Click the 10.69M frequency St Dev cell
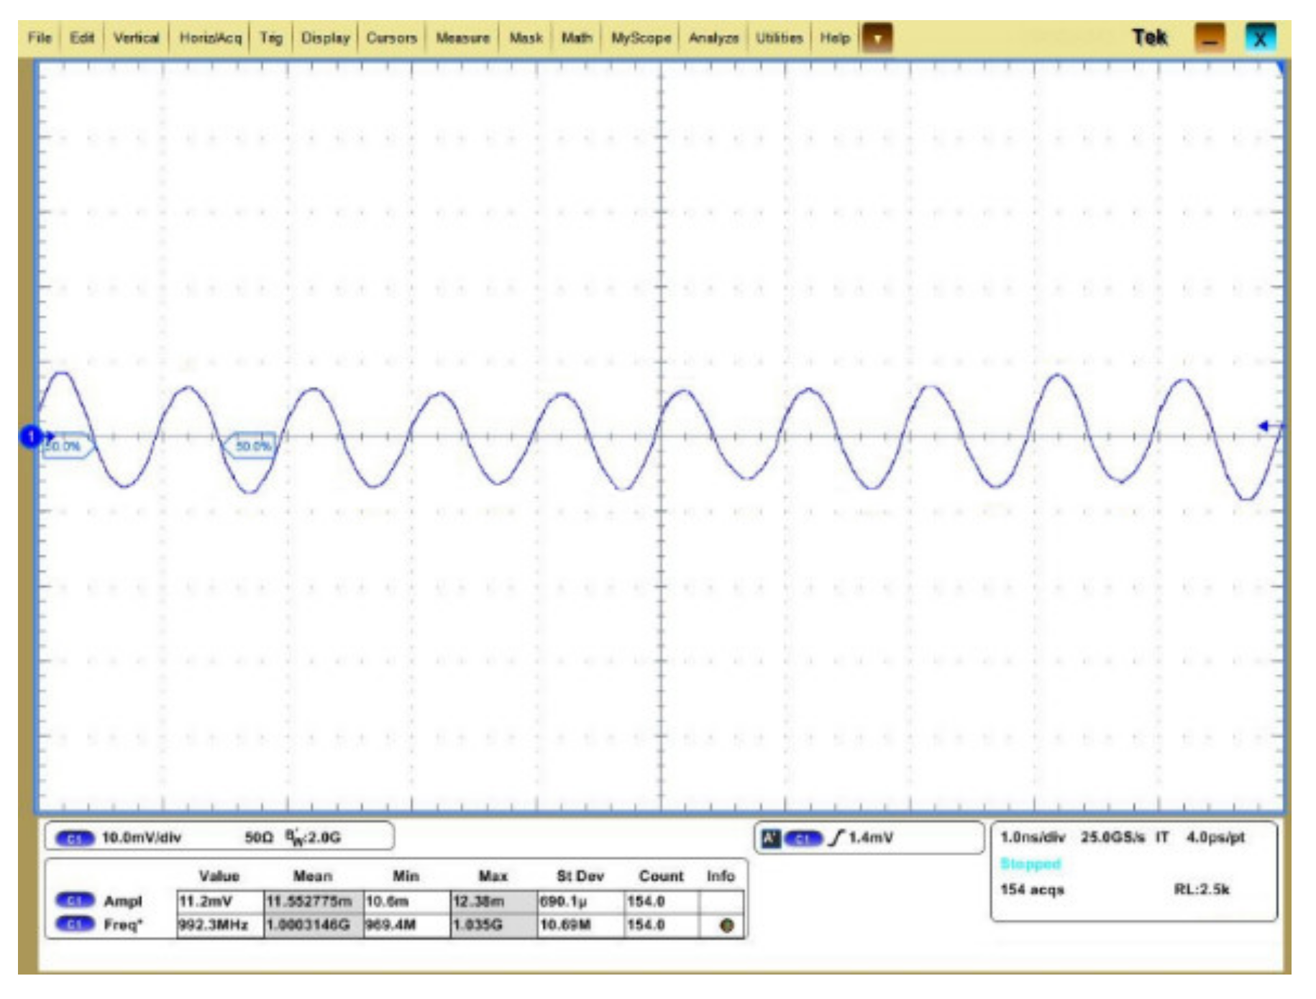 pos(581,926)
